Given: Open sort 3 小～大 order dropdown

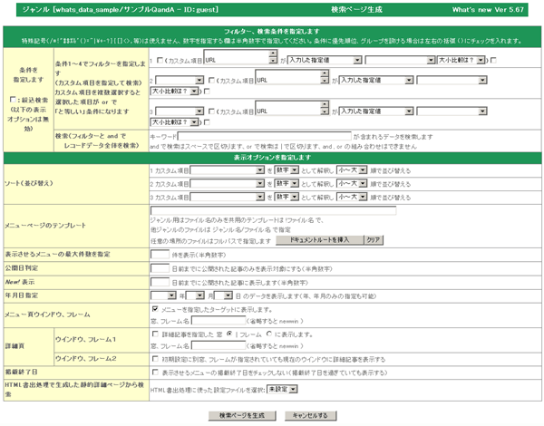Looking at the screenshot, I should pyautogui.click(x=352, y=197).
